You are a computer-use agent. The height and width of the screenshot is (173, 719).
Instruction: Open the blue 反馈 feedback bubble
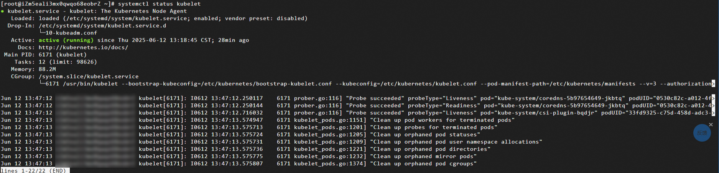702,133
